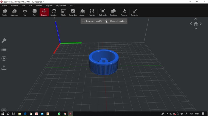Click the Importe... modèle button

click(x=92, y=21)
